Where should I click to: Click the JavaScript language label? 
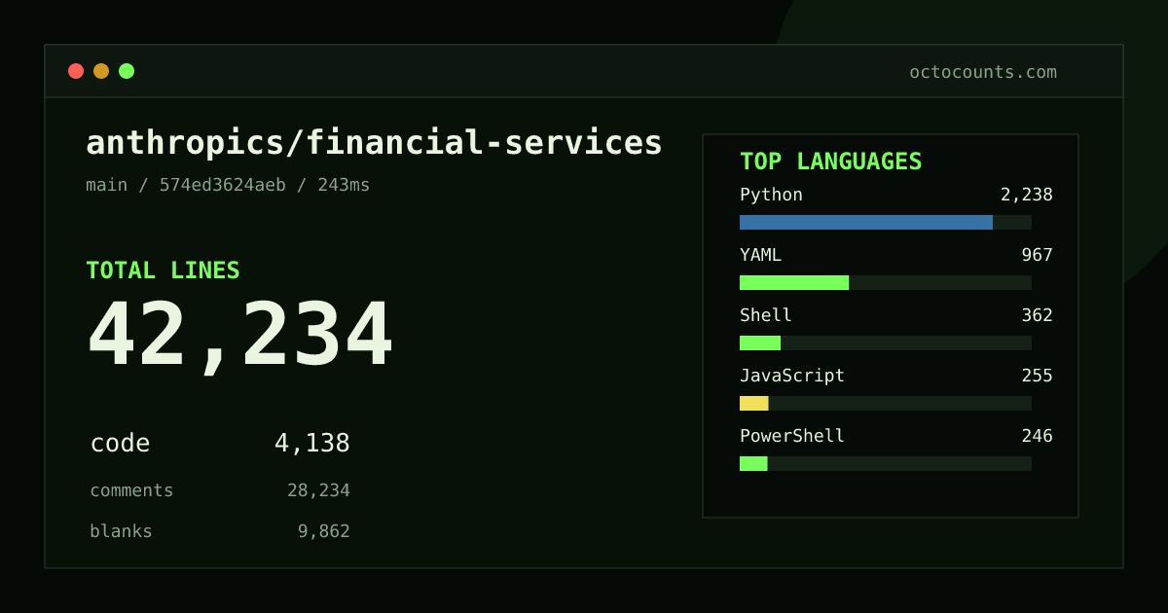point(792,376)
